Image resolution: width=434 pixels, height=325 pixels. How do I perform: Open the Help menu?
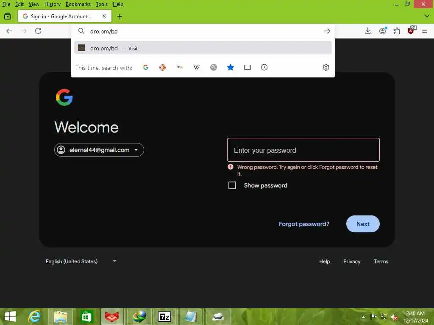[x=118, y=4]
